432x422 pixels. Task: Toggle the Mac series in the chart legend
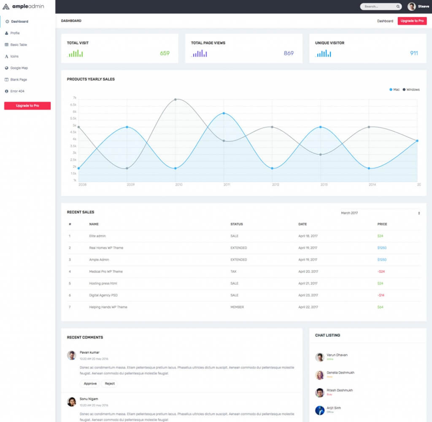point(395,89)
